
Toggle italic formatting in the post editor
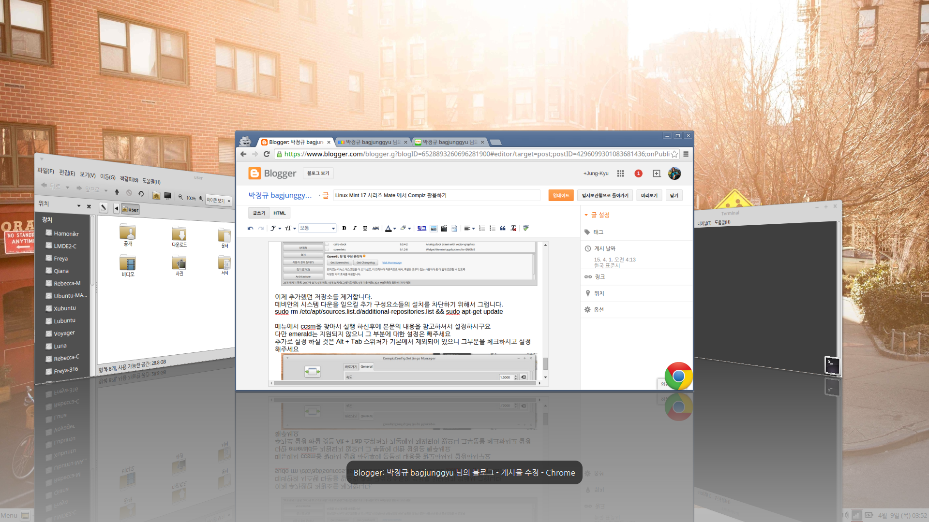click(355, 228)
